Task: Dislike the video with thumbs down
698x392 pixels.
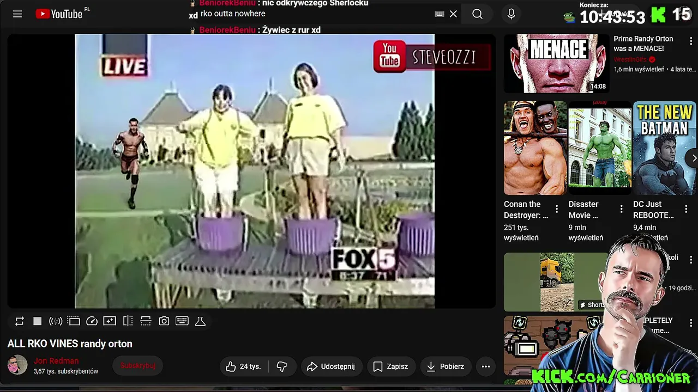Action: click(x=282, y=366)
